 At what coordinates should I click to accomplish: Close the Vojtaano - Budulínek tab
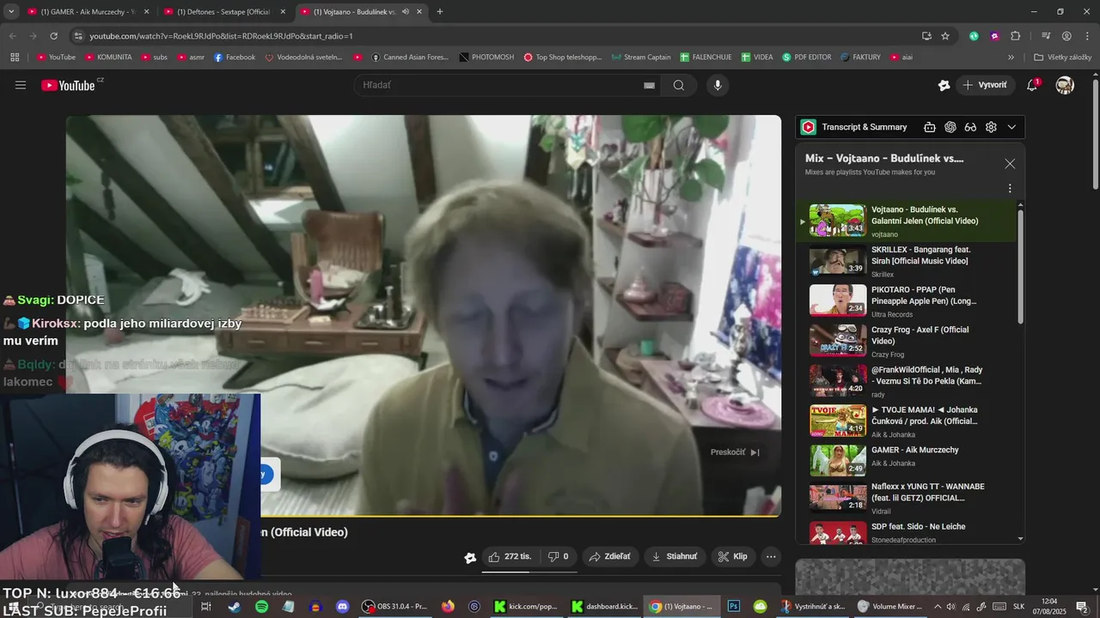pyautogui.click(x=419, y=12)
